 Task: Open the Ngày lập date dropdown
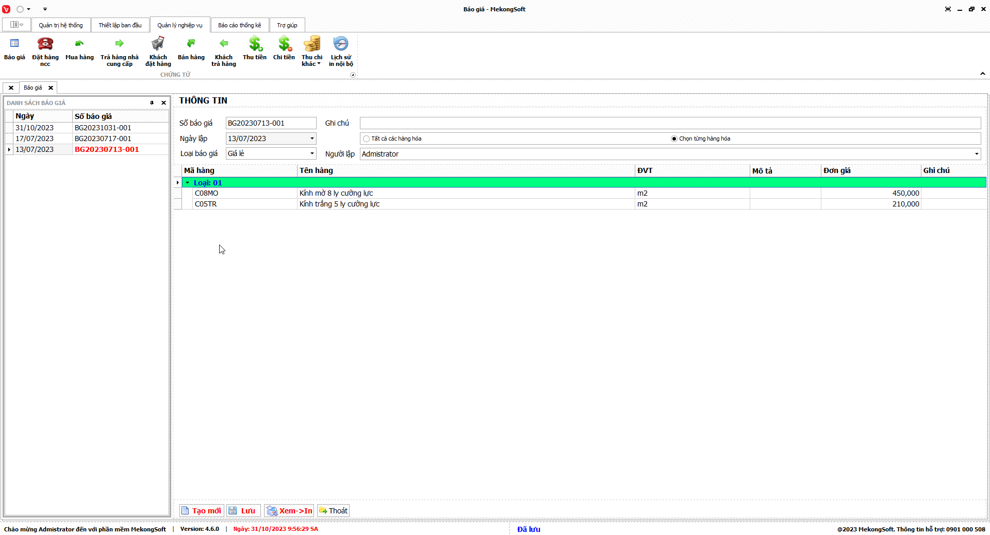pyautogui.click(x=312, y=139)
